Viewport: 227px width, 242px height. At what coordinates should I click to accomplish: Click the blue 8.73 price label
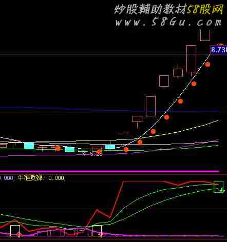[x=219, y=50]
